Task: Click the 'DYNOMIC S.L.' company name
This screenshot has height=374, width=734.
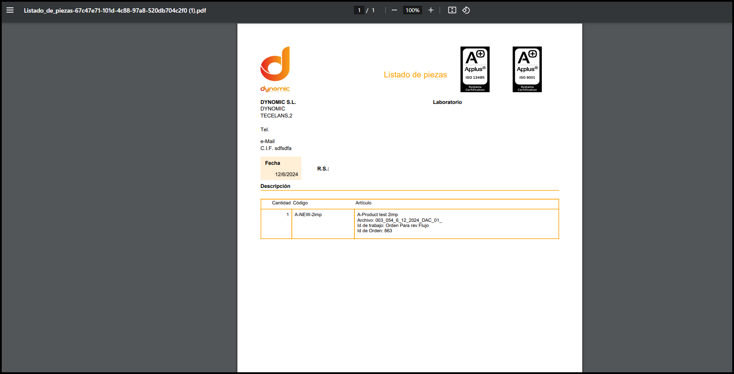Action: pyautogui.click(x=278, y=102)
